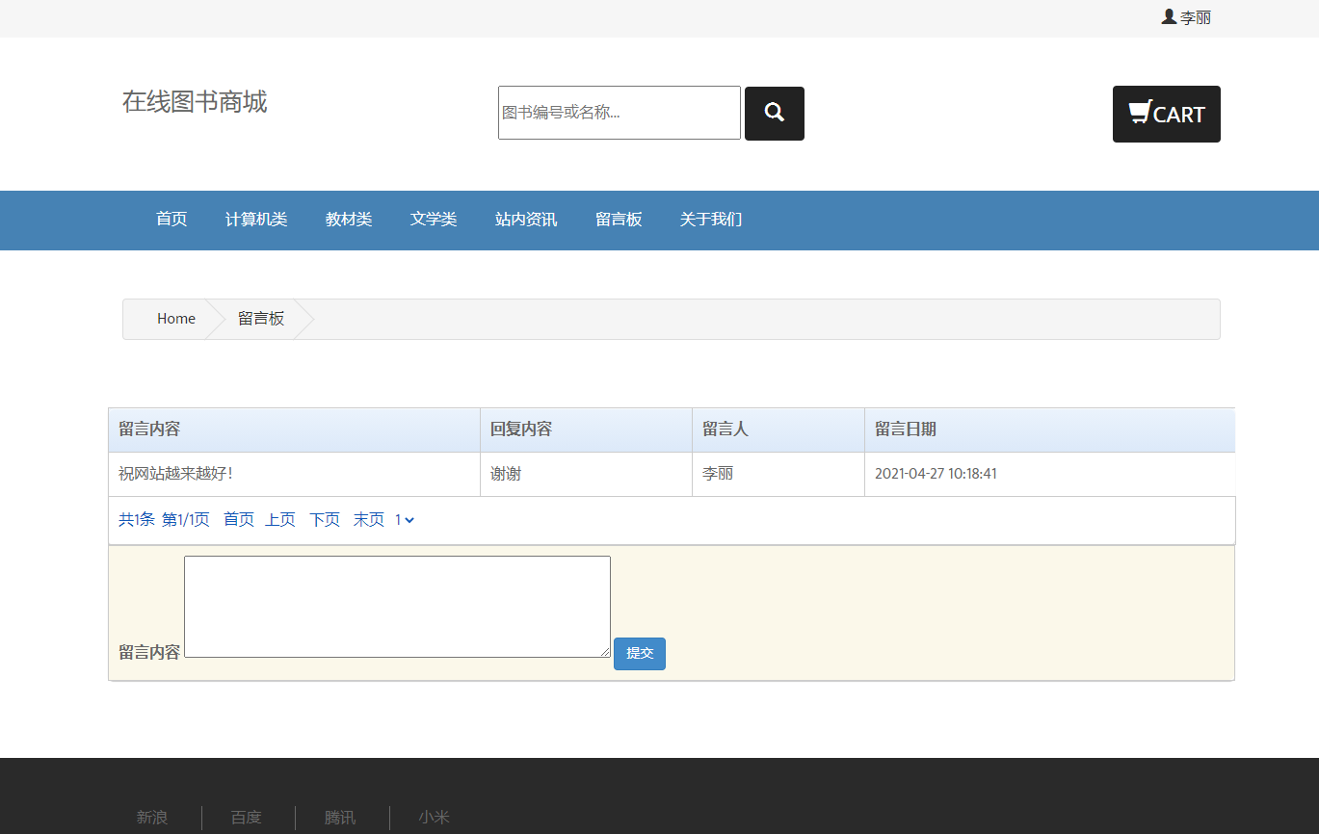1319x834 pixels.
Task: Click 留言板 in the breadcrumb
Action: (x=261, y=318)
